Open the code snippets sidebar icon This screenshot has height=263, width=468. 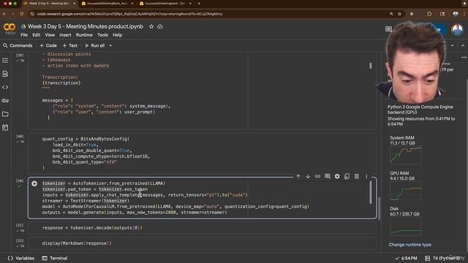tap(5, 88)
